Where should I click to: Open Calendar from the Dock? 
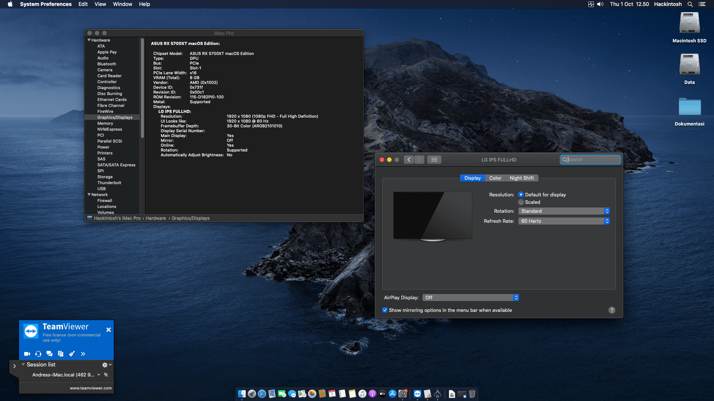332,394
